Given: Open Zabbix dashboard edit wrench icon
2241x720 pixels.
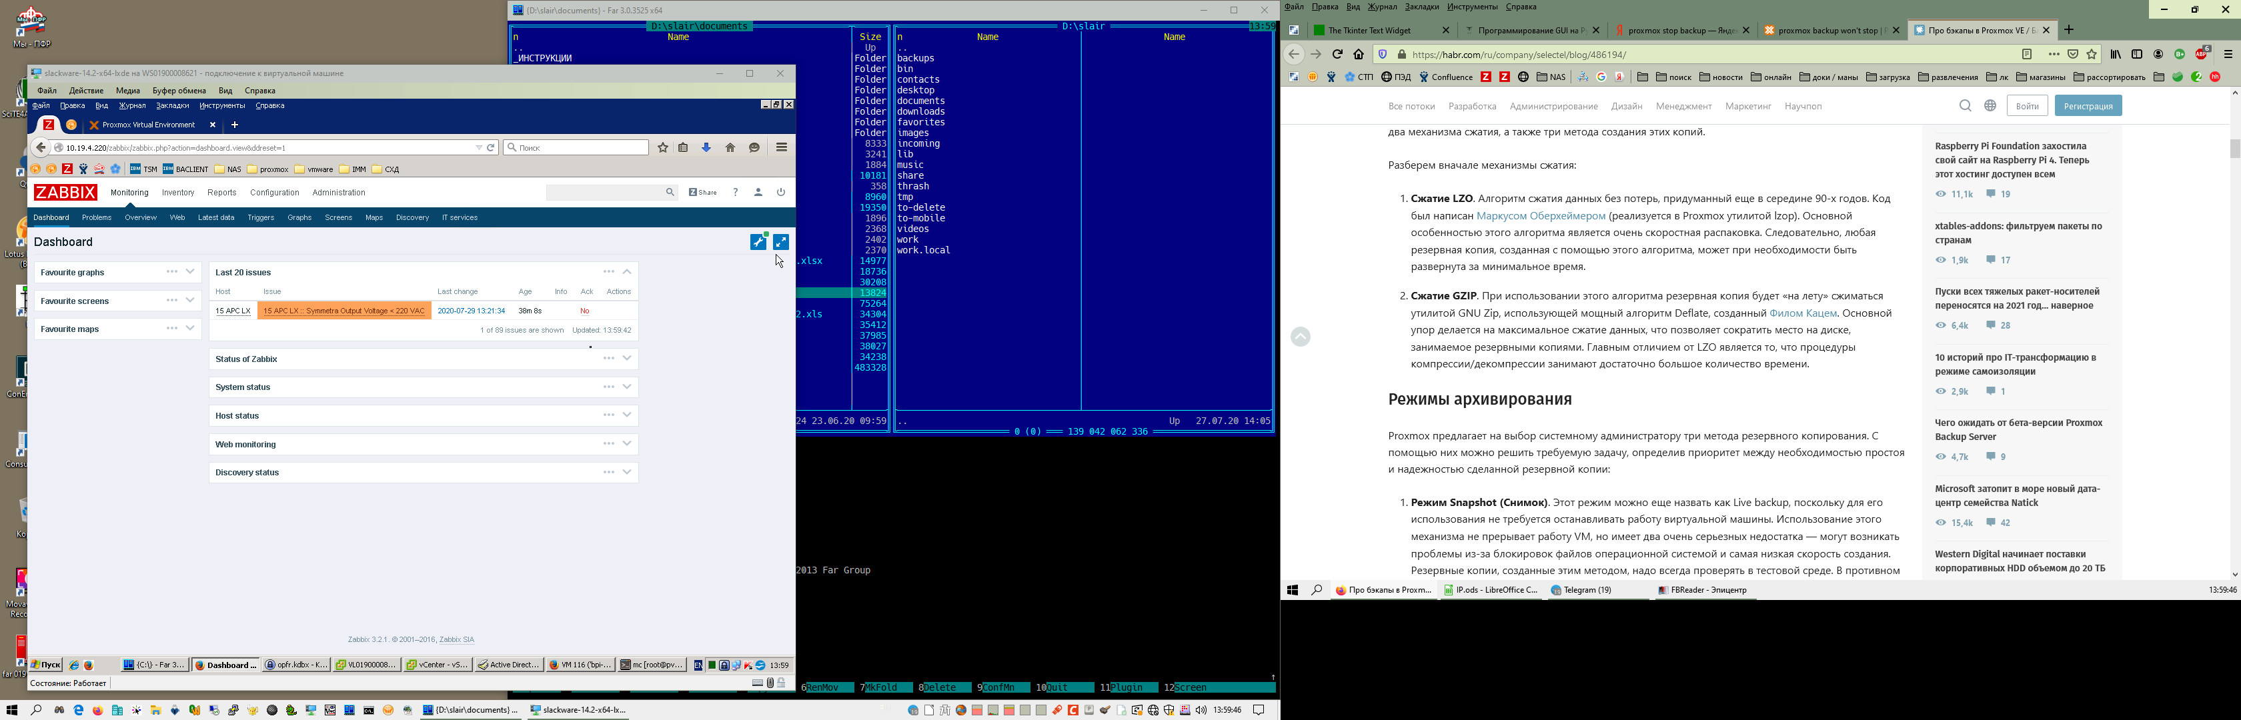Looking at the screenshot, I should point(758,242).
